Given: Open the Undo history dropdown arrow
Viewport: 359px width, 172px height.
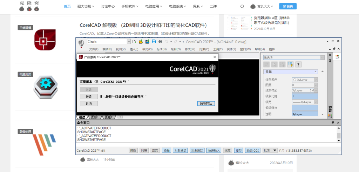Looking at the screenshot, I should coord(171,42).
